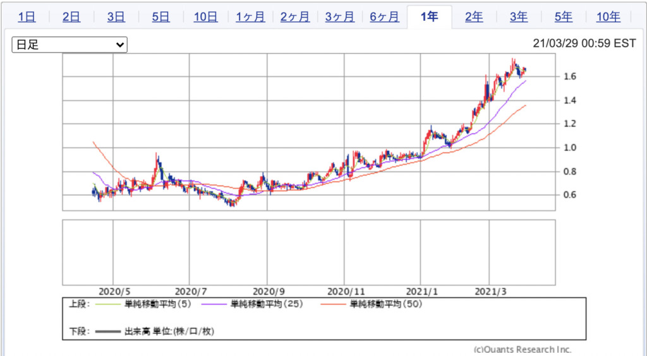Click the 1.4 price axis label
The image size is (647, 356).
pos(570,100)
